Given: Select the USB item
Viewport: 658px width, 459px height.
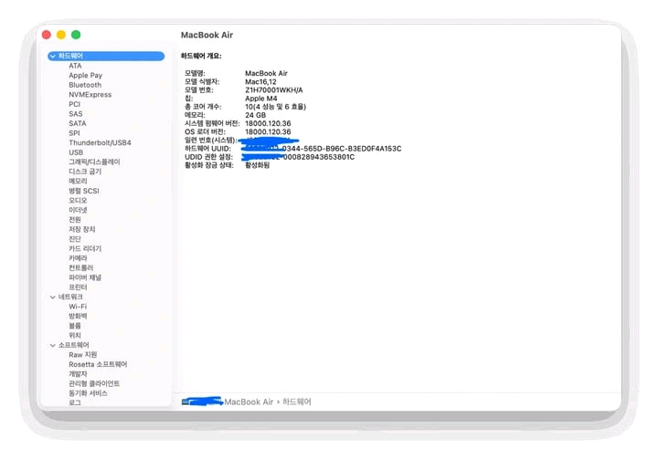Looking at the screenshot, I should (76, 152).
